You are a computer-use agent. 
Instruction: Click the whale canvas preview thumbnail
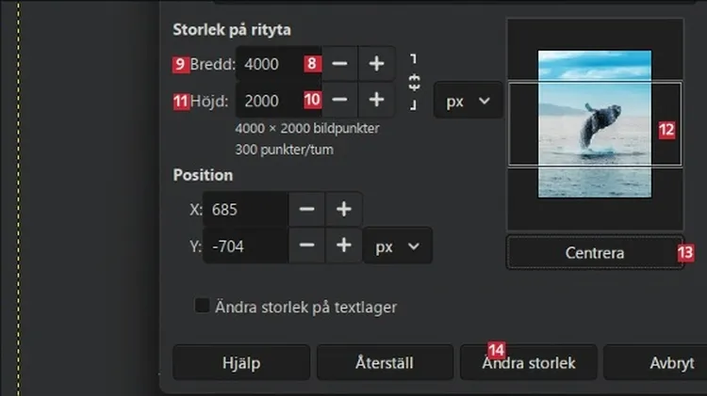[x=594, y=123]
